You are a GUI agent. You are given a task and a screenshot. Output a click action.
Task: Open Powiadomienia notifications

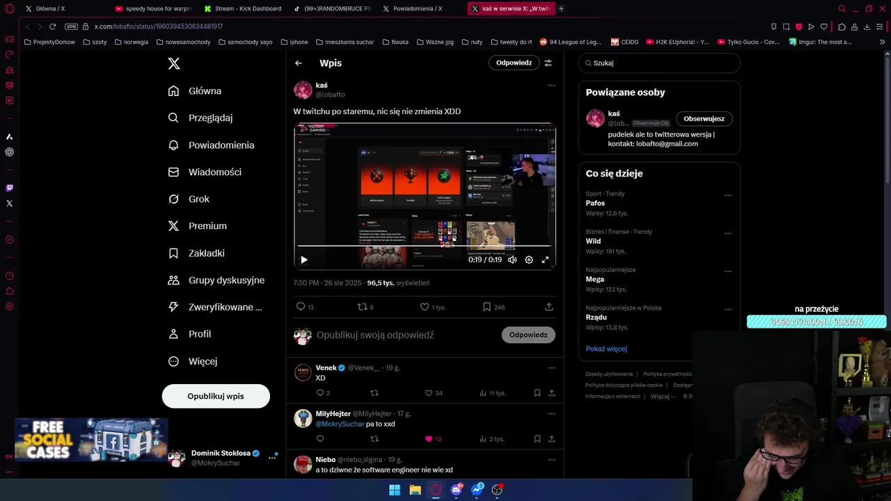point(211,145)
